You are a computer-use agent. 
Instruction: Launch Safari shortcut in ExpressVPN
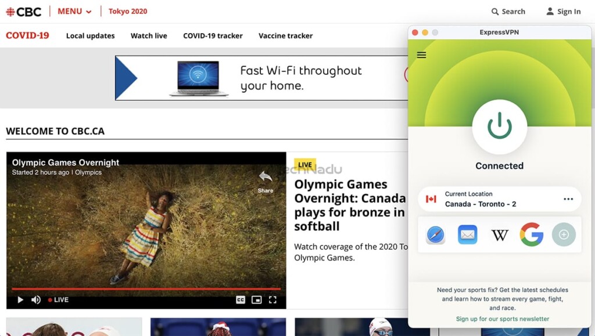click(435, 235)
